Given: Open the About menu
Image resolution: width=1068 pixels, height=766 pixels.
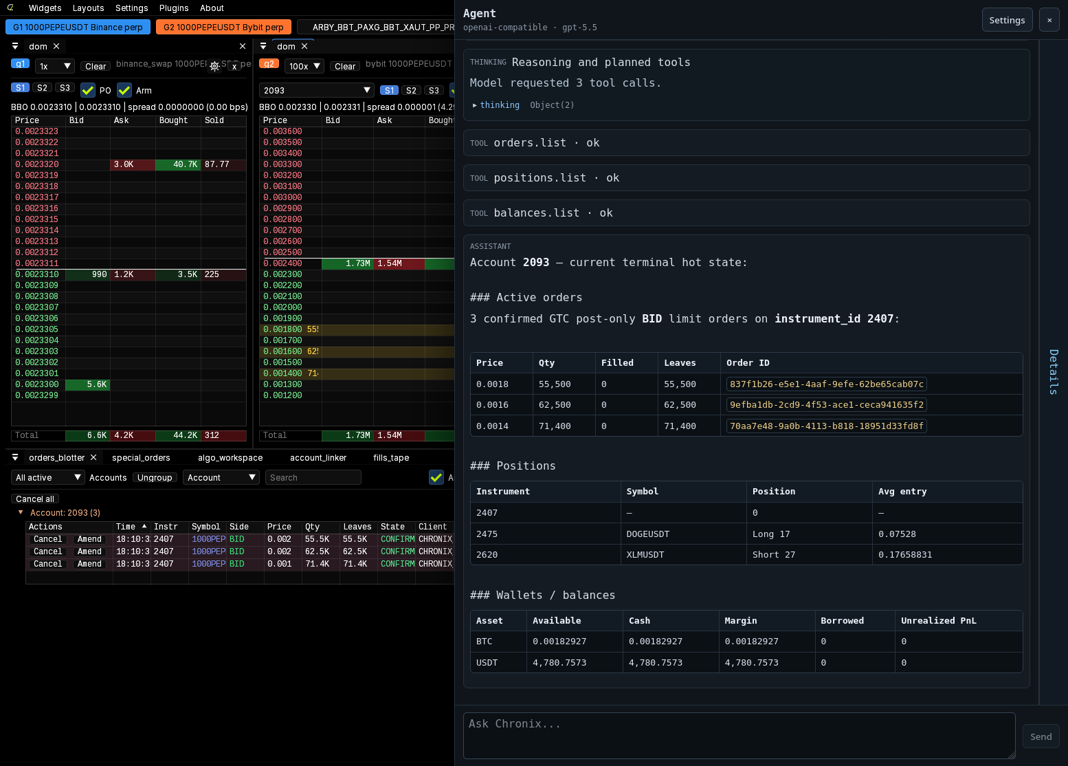Looking at the screenshot, I should 212,8.
